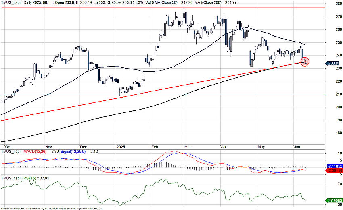Click the green 37.9083 RSI value marker
This screenshot has height=210, width=343.
[x=334, y=200]
